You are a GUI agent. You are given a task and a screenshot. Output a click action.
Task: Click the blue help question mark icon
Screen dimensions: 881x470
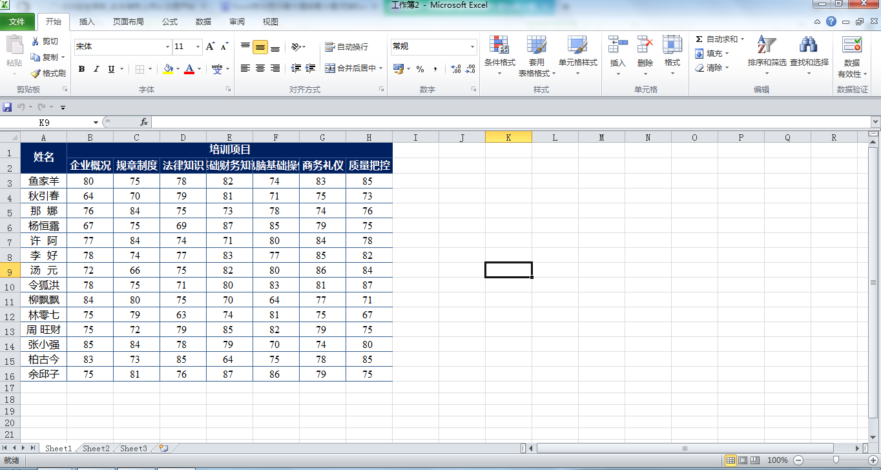[x=831, y=21]
